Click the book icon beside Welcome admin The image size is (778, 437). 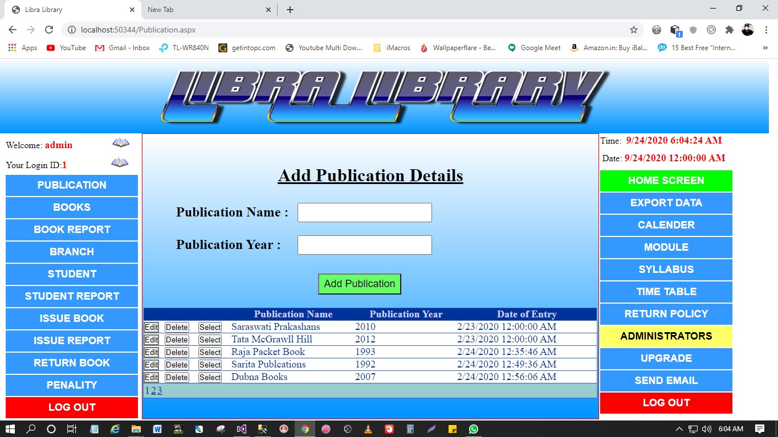120,142
